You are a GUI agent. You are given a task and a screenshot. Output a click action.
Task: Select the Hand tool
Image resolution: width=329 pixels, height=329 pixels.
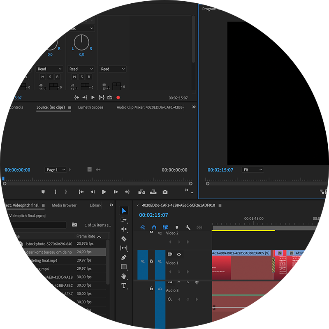click(124, 276)
